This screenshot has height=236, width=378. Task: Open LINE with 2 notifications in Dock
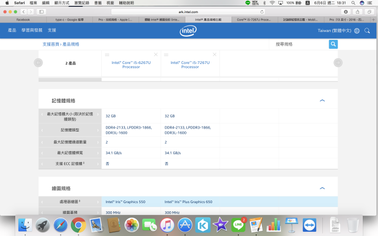pyautogui.click(x=238, y=225)
